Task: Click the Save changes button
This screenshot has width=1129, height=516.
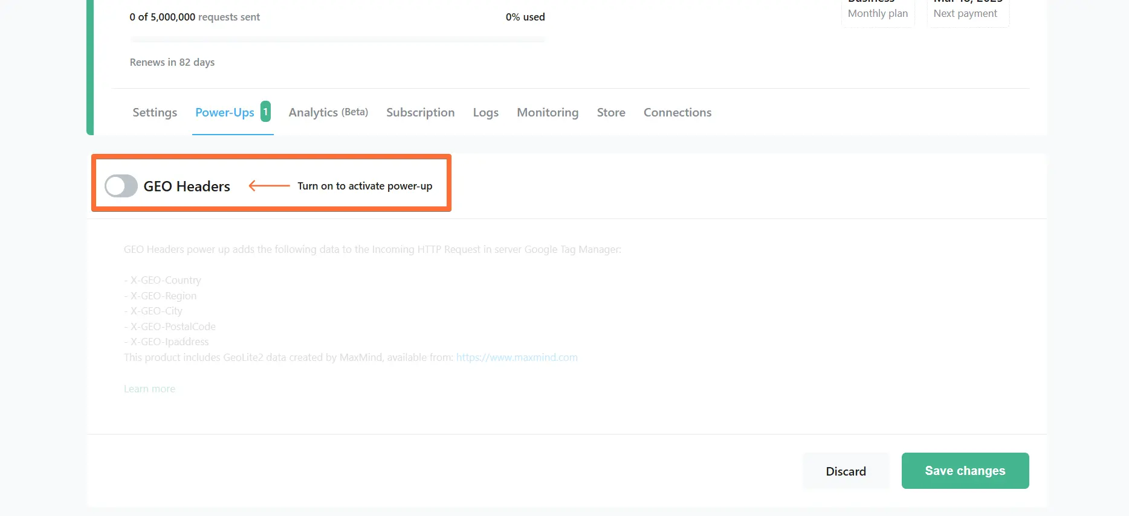Action: point(965,471)
